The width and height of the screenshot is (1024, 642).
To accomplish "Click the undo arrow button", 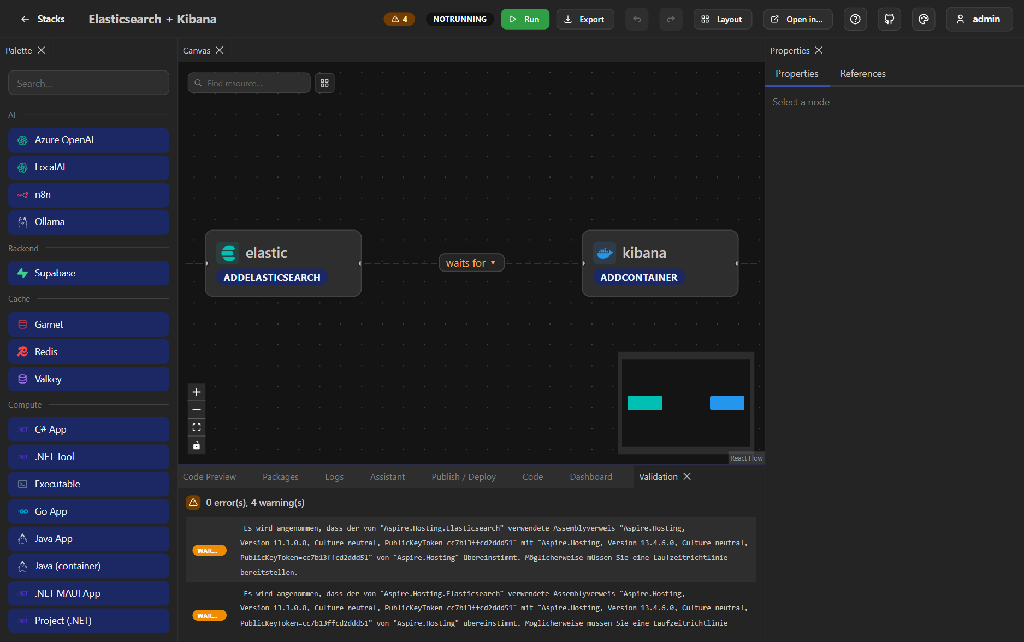I will pos(637,19).
